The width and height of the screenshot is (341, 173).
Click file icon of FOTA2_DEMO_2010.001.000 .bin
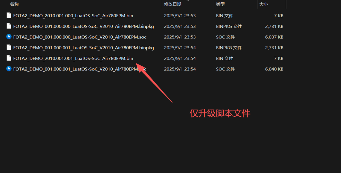click(x=9, y=15)
